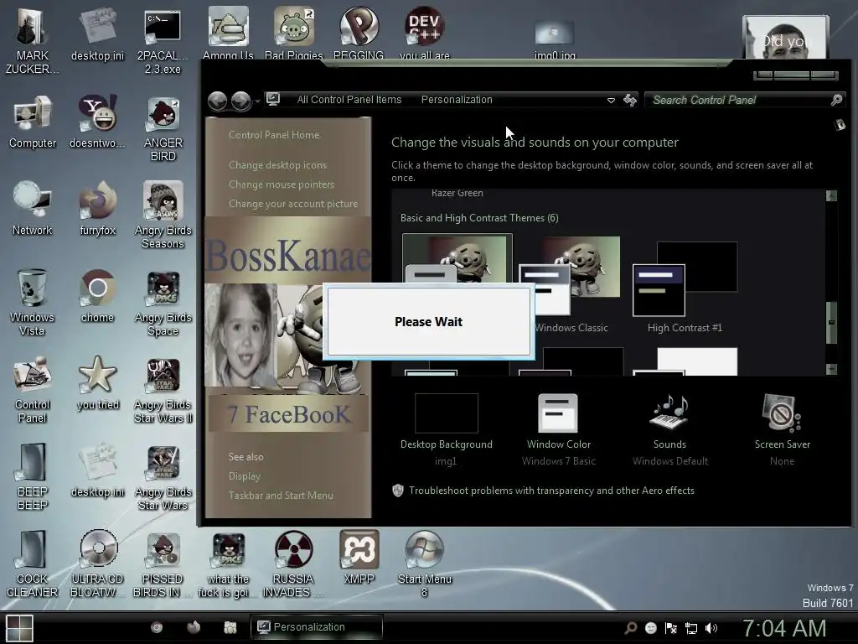Launch the Among Us desktop shortcut

(x=228, y=33)
